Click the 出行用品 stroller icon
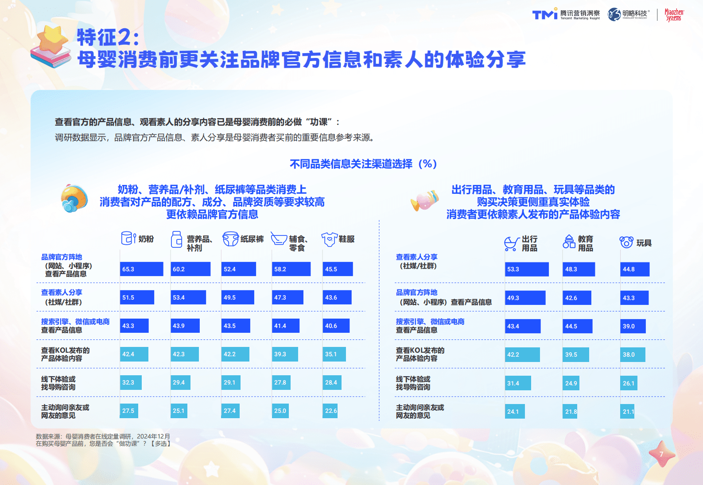This screenshot has height=485, width=703. (x=512, y=243)
